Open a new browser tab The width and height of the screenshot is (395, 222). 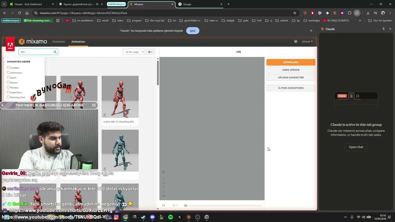[228, 4]
